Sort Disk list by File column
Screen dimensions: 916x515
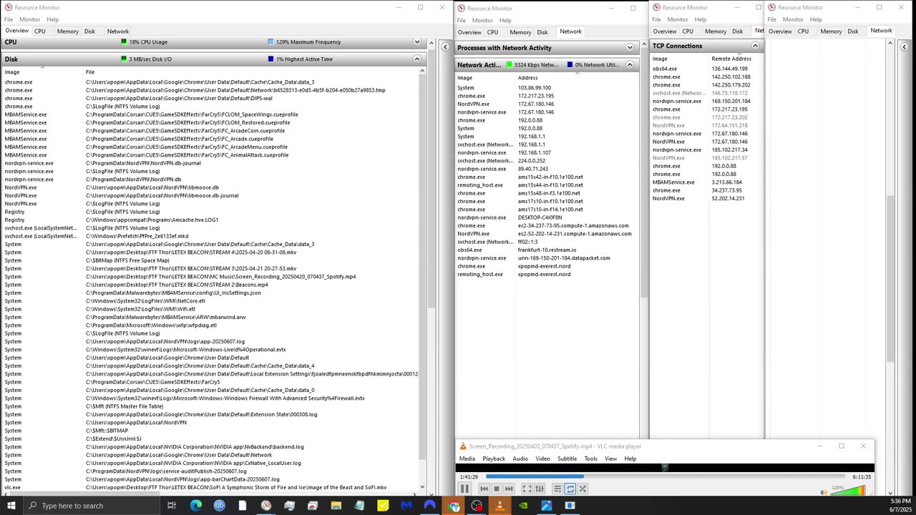(x=252, y=72)
